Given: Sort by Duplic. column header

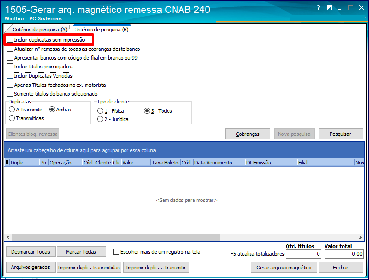Looking at the screenshot, I should pyautogui.click(x=24, y=163).
